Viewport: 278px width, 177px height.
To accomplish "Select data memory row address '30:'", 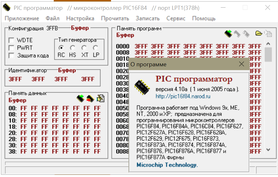I will coord(13,145).
